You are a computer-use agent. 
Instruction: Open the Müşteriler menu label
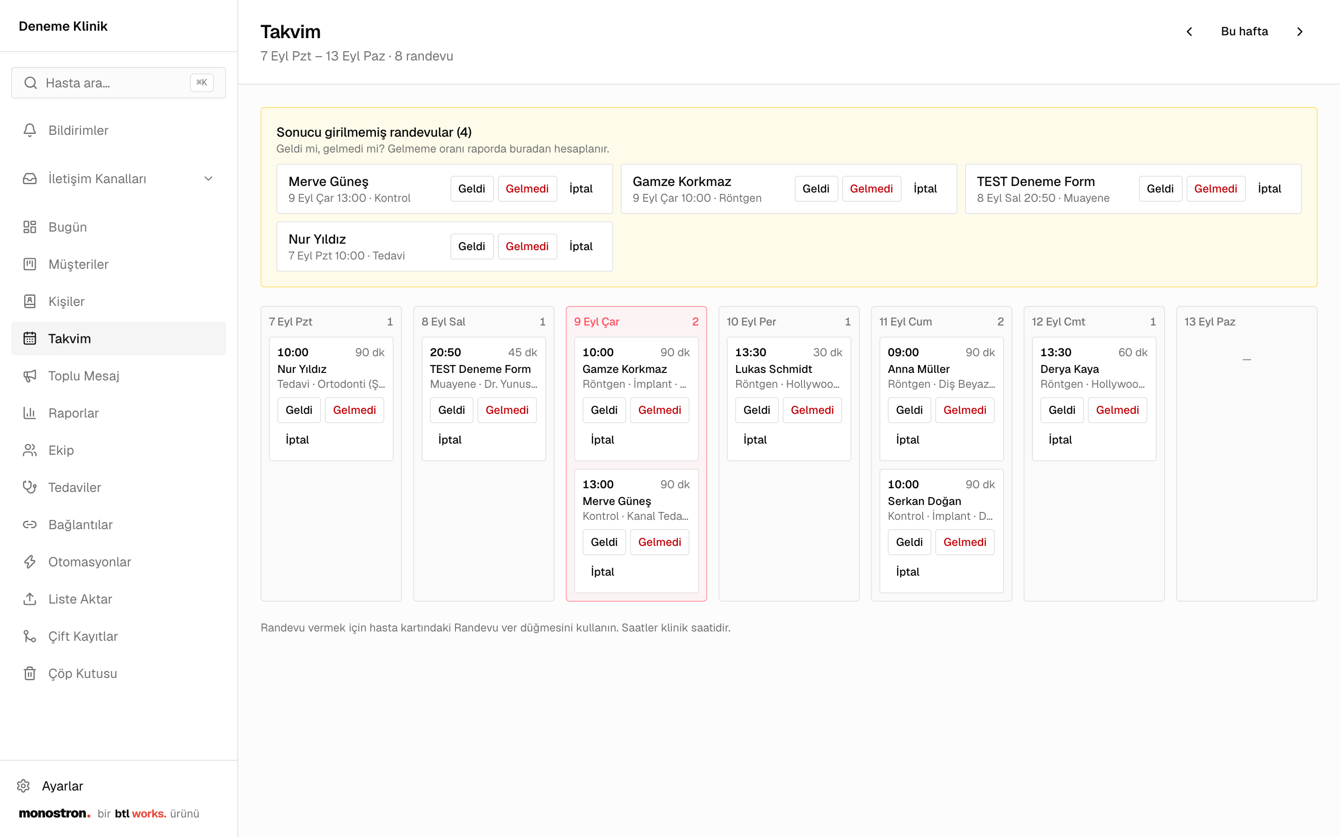79,264
